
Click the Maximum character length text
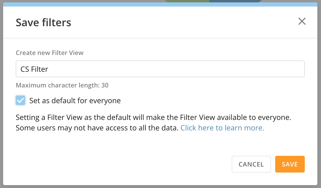tap(62, 85)
